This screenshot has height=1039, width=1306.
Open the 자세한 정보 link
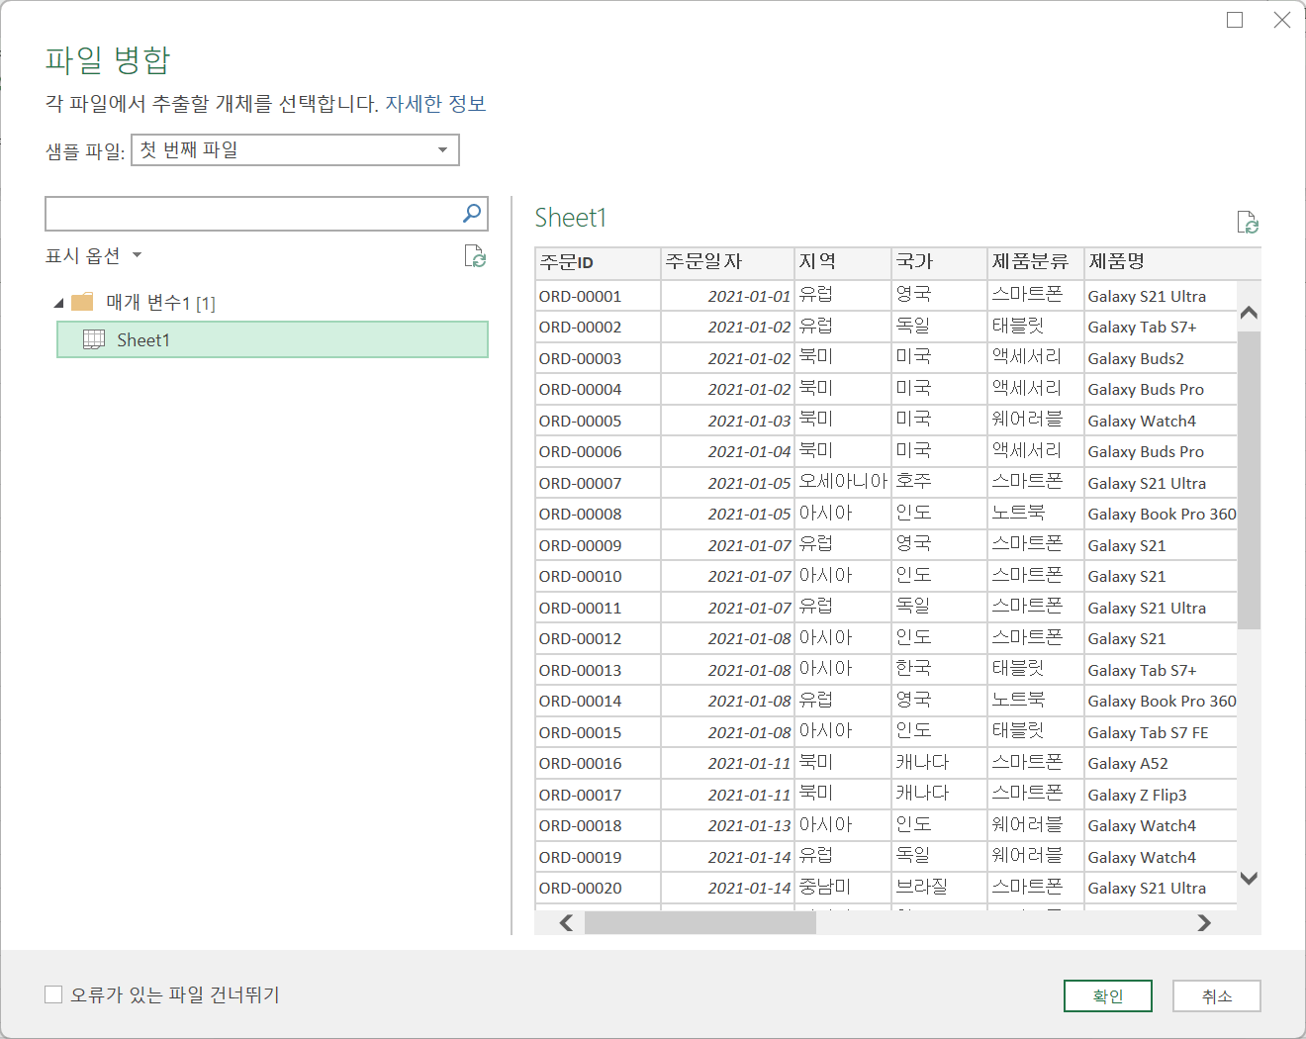coord(435,104)
